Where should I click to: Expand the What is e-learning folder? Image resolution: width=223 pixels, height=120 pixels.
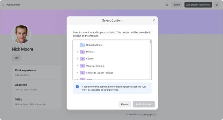point(77,66)
